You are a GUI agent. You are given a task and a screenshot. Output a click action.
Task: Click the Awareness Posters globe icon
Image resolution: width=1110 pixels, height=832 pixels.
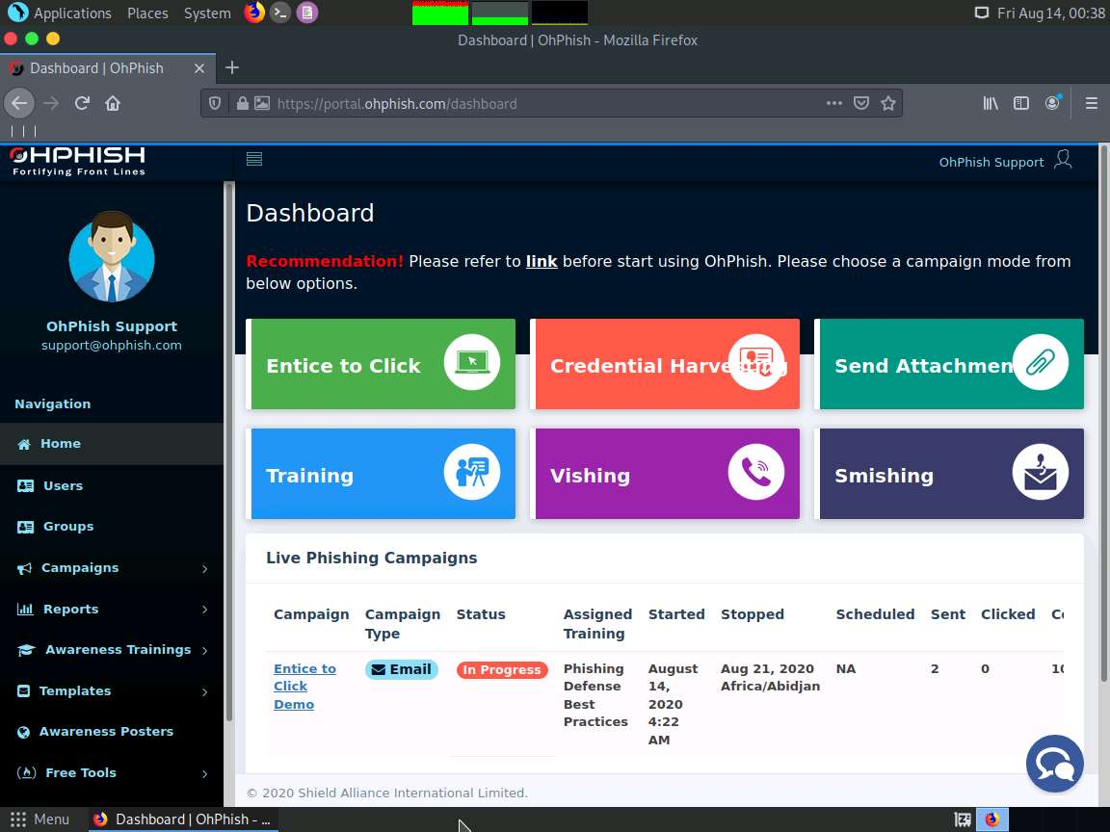tap(23, 732)
